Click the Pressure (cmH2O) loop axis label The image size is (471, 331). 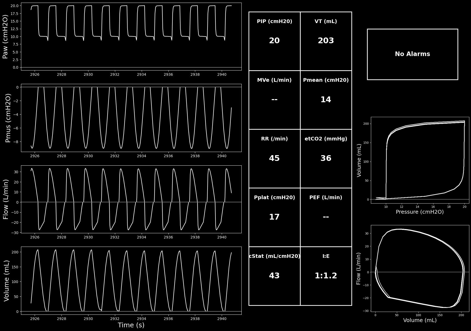420,212
